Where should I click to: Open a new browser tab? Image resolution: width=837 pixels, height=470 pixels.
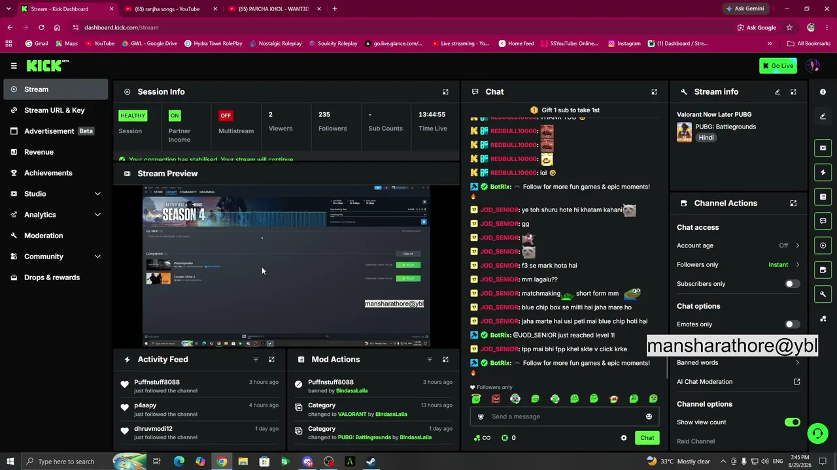[x=335, y=9]
